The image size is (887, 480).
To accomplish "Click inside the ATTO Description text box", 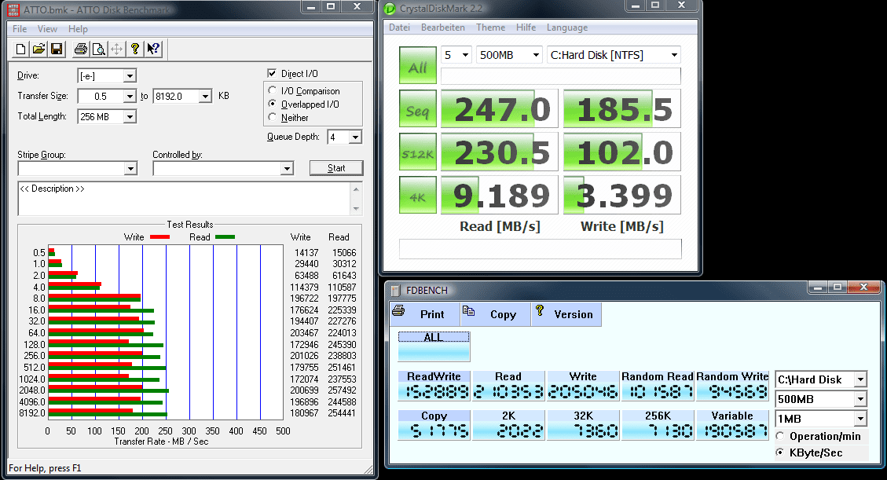I will pos(185,199).
